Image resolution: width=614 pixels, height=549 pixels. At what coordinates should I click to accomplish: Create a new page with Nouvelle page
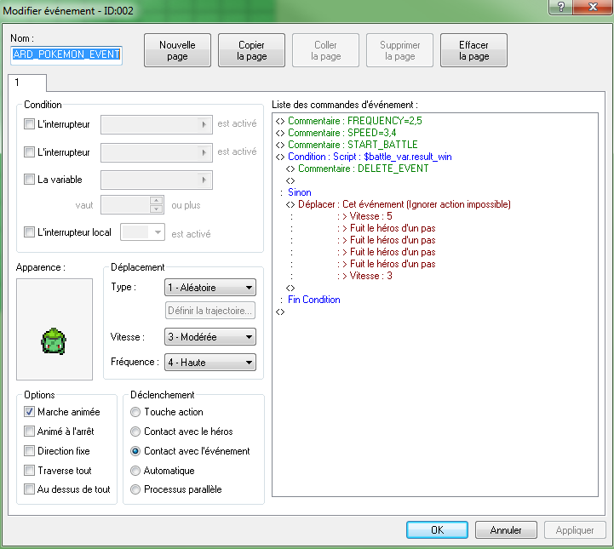click(177, 50)
